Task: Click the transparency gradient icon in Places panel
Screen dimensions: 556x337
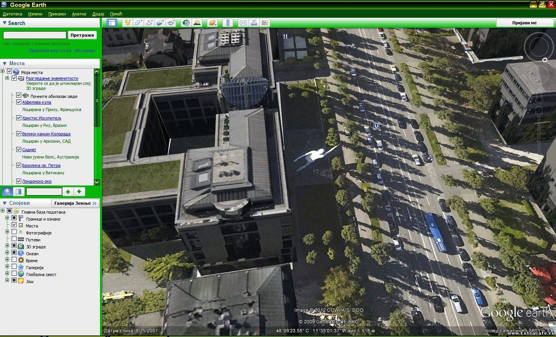Action: pyautogui.click(x=19, y=192)
